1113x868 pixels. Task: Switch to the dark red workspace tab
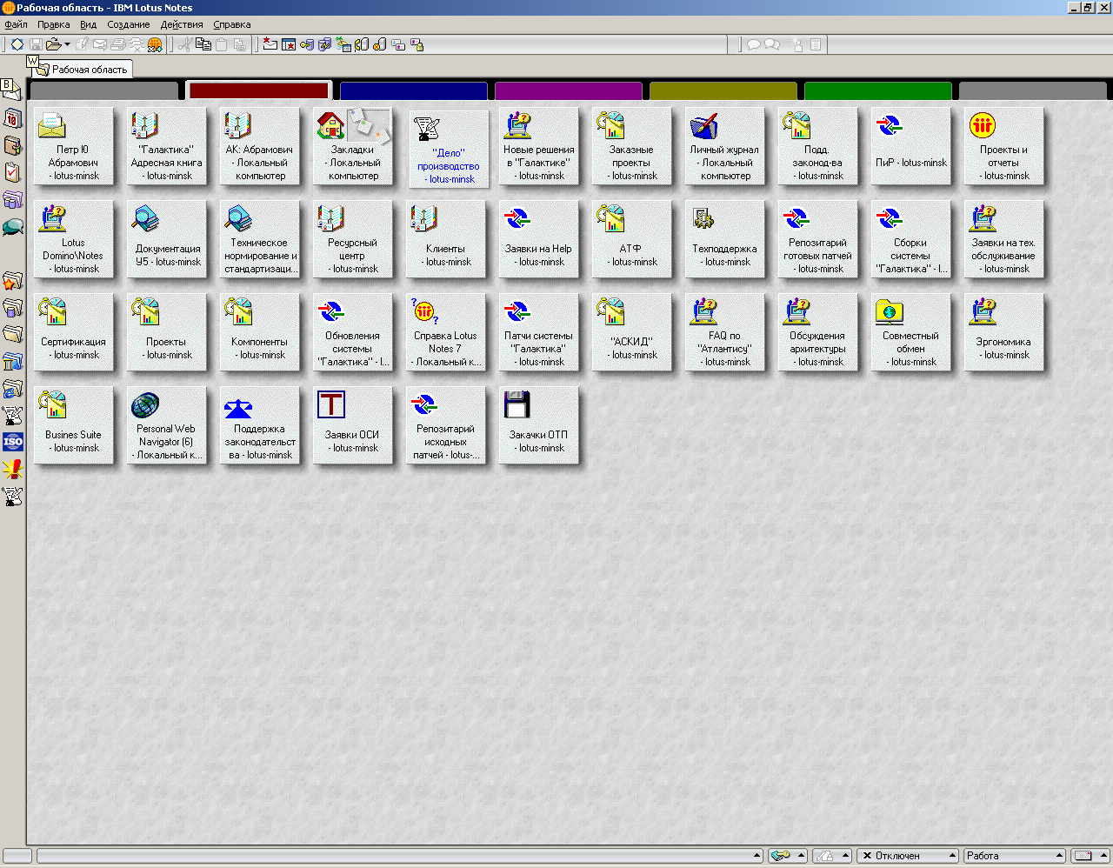[x=259, y=90]
